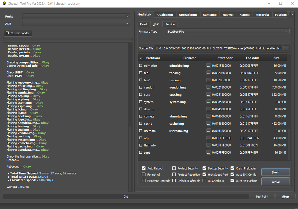This screenshot has width=298, height=209.
Task: Toggle select-all partitions header checkmark
Action: (x=141, y=58)
